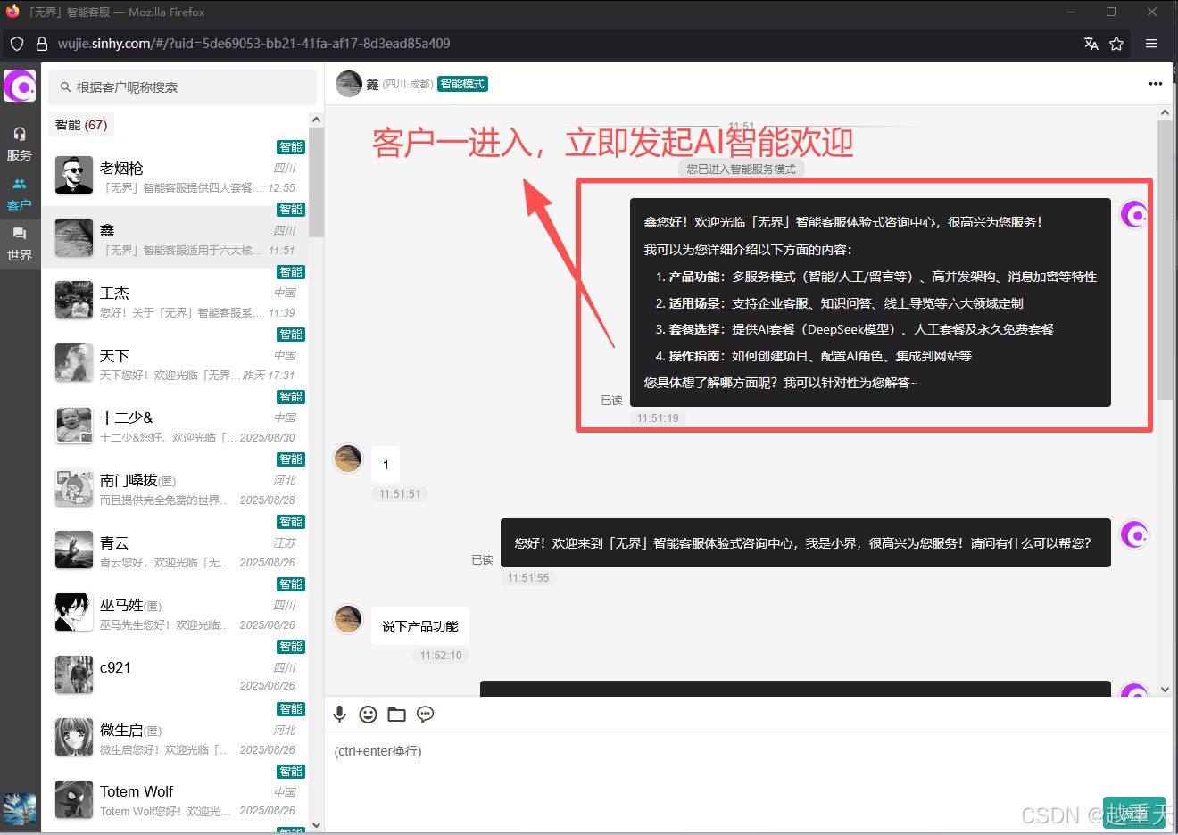
Task: Click customer list scroll-down arrow
Action: click(316, 825)
